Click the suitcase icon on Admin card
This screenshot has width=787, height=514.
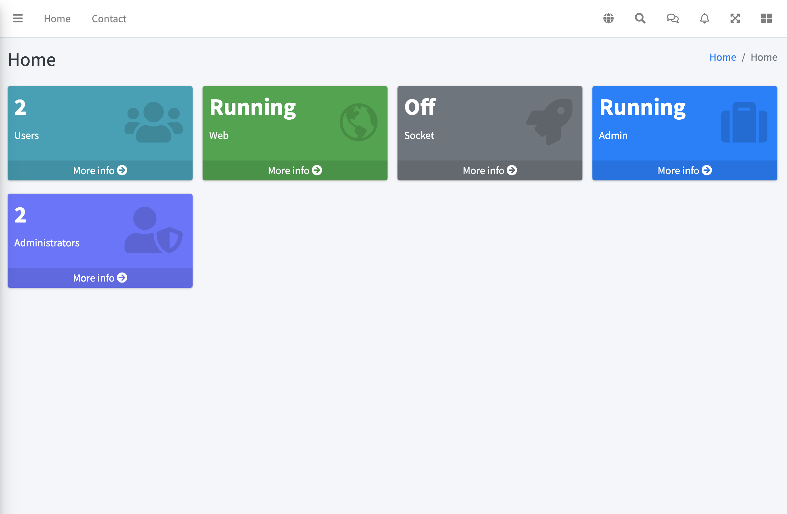(744, 122)
